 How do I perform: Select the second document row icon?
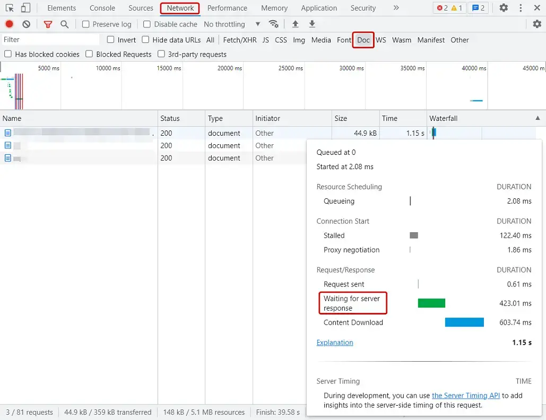[x=7, y=145]
